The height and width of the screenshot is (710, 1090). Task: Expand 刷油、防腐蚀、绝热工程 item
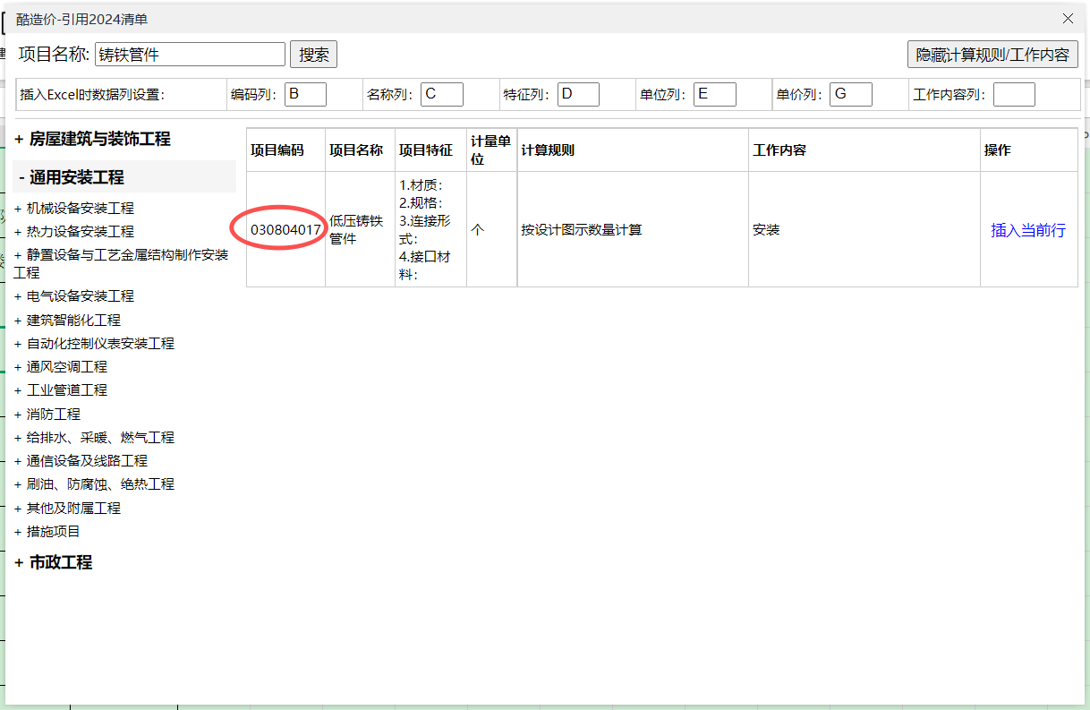point(94,483)
